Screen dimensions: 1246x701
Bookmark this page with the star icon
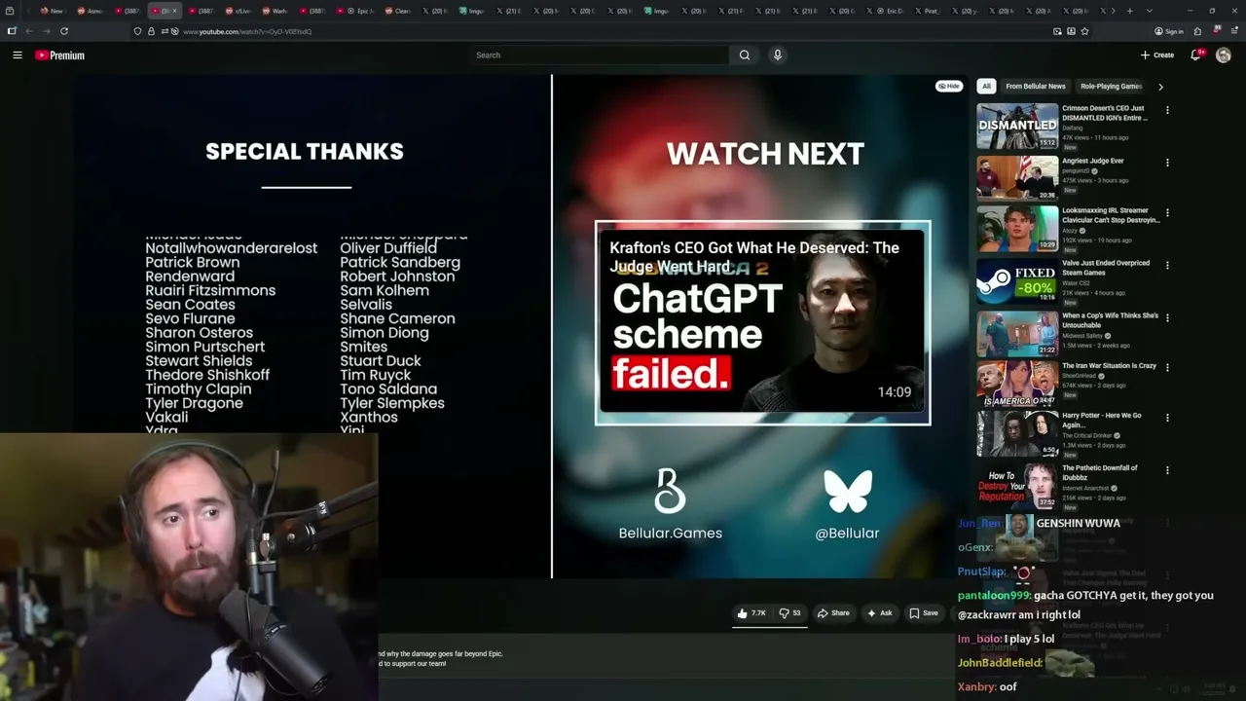(x=1084, y=31)
